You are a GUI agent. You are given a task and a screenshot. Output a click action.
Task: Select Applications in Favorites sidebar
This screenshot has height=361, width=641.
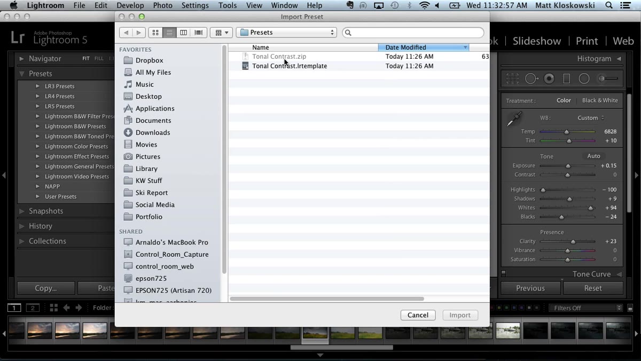pyautogui.click(x=155, y=108)
